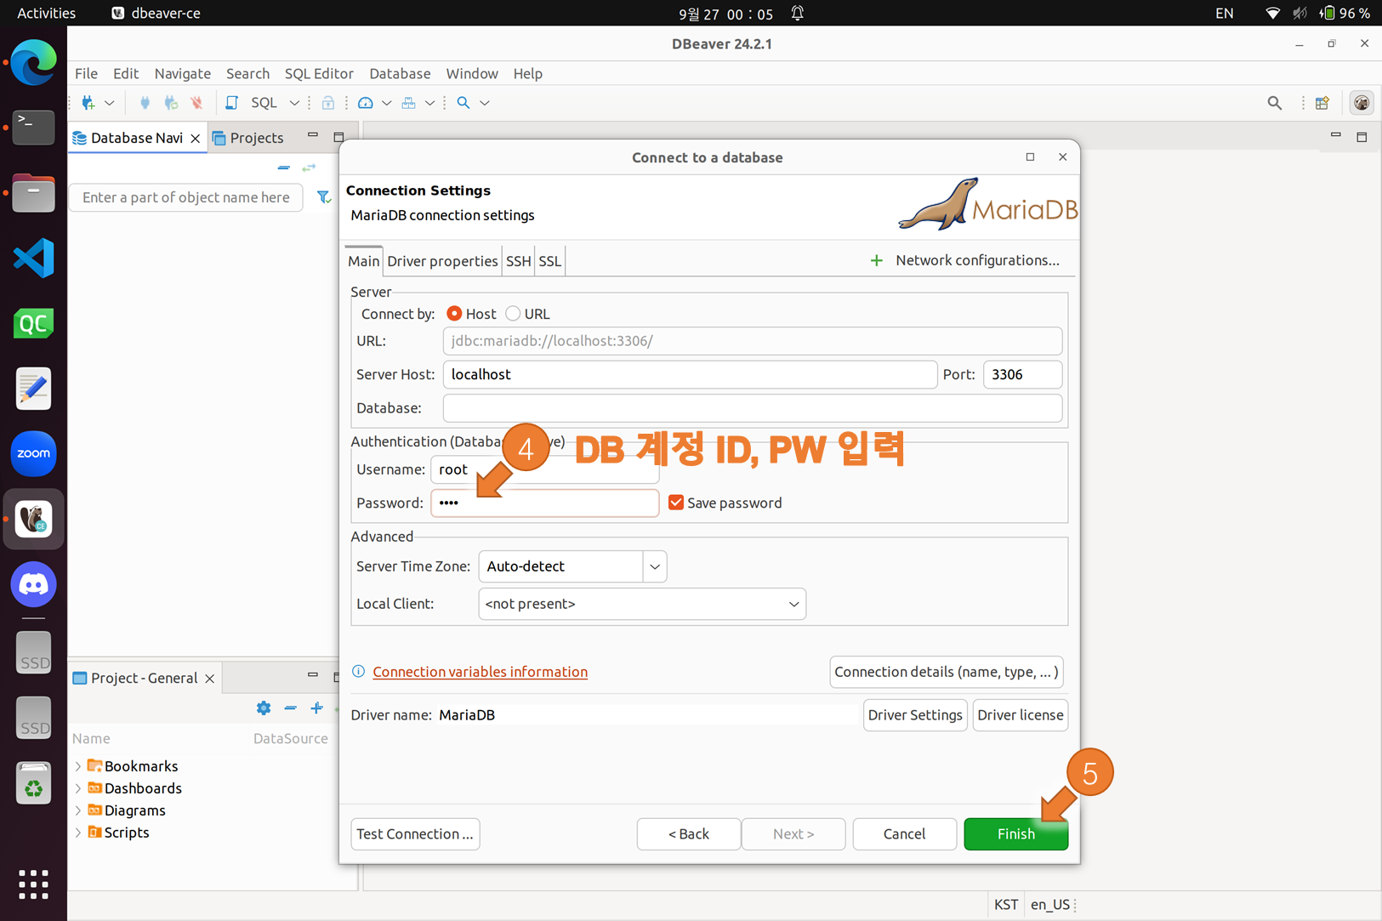1382x921 pixels.
Task: Click the Connect plug icon in toolbar
Action: click(145, 103)
